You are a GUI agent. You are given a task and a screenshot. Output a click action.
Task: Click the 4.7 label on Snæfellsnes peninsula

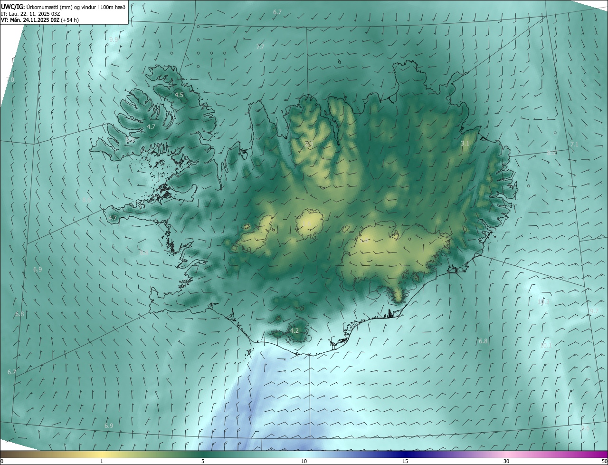(x=113, y=218)
